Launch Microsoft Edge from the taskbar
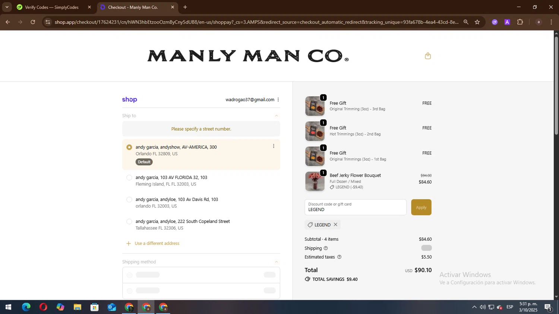 26,307
